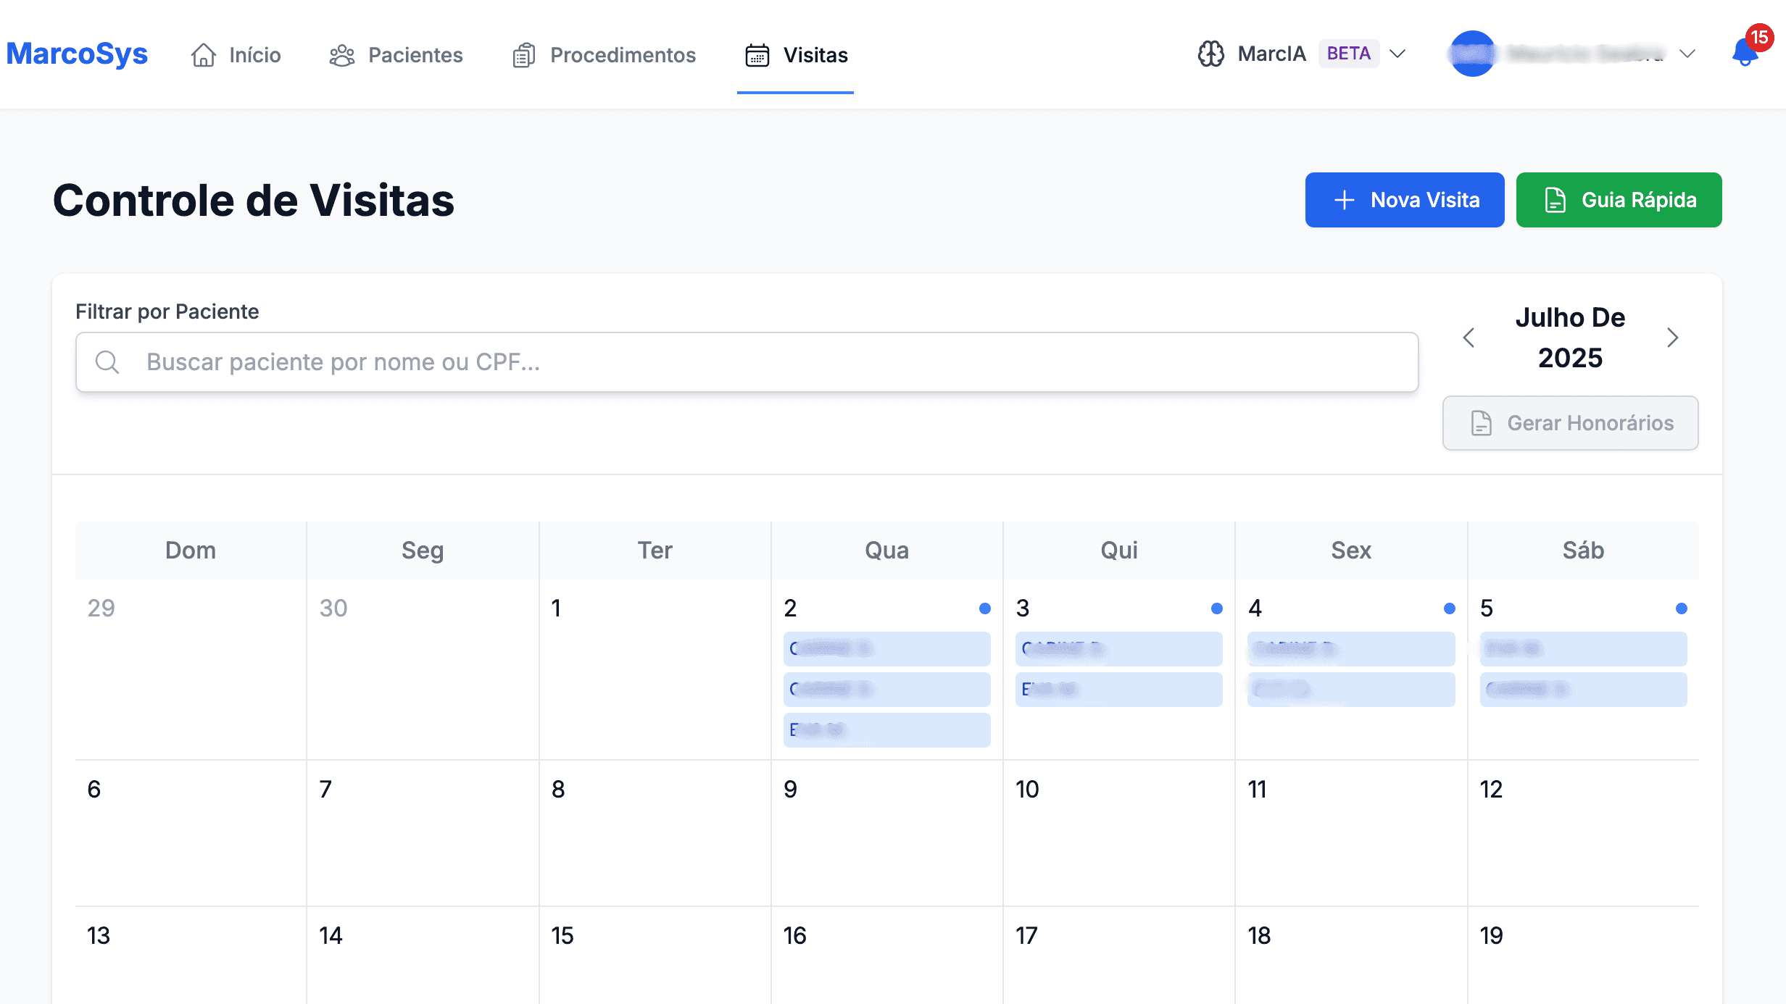Click the Início home icon

[x=204, y=55]
